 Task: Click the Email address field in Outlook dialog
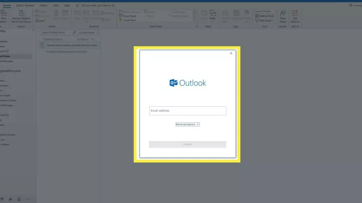coord(187,111)
